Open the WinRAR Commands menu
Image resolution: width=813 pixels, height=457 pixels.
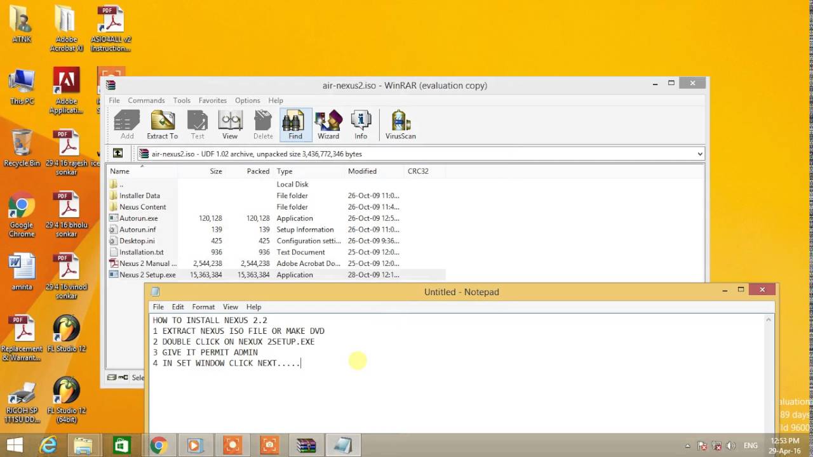tap(146, 100)
